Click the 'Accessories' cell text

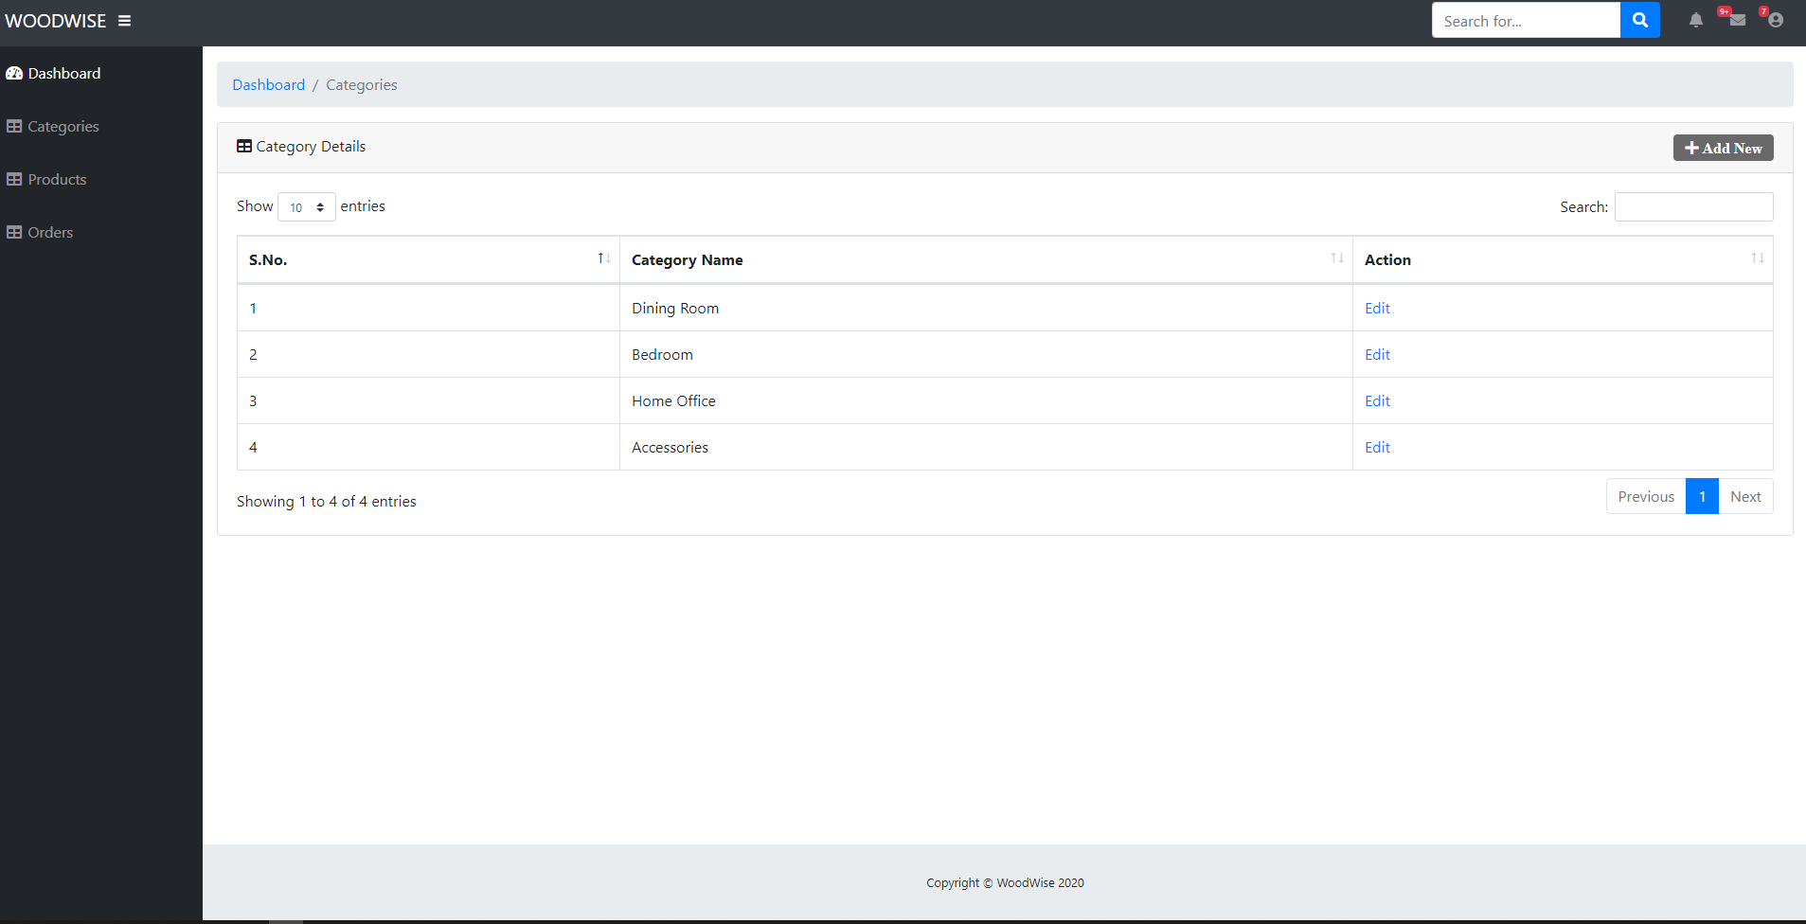[x=670, y=448]
